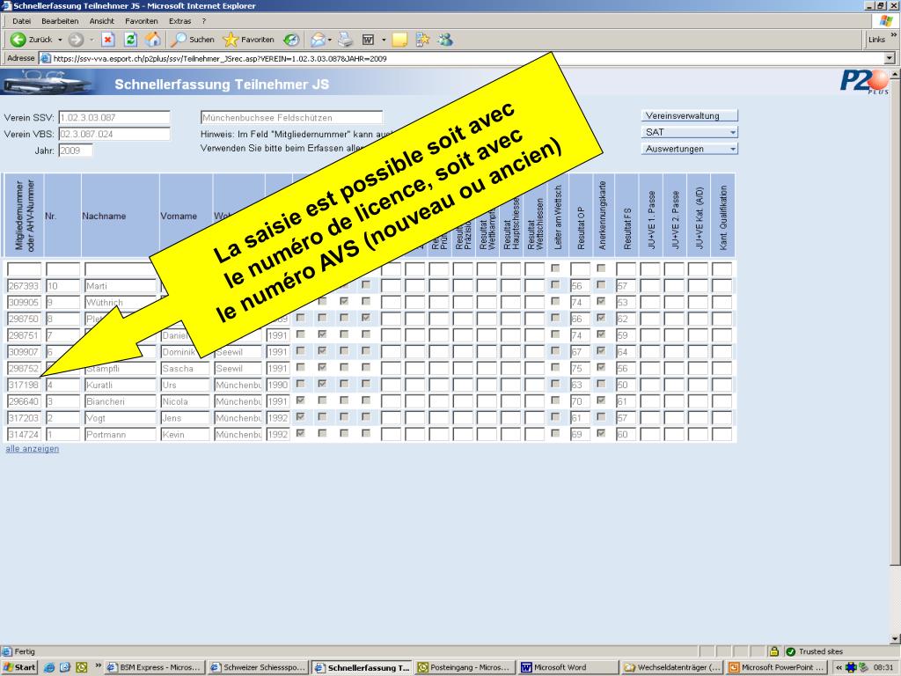Expand quick launch overflow chevron on taskbar
The width and height of the screenshot is (901, 676).
click(99, 665)
